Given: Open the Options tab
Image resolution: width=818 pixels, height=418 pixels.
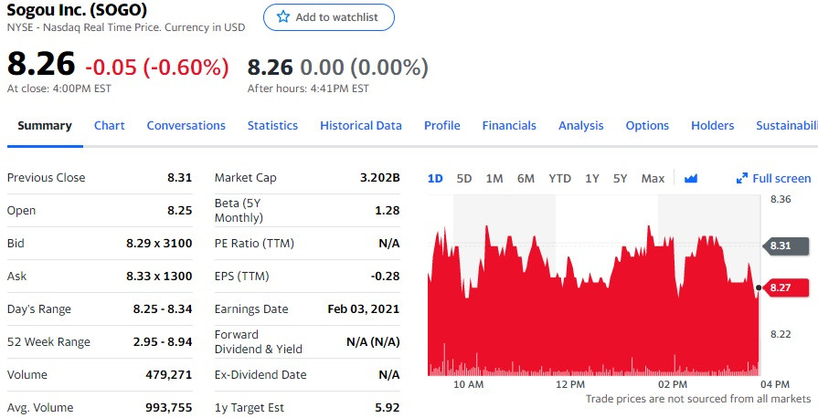Looking at the screenshot, I should pyautogui.click(x=647, y=126).
